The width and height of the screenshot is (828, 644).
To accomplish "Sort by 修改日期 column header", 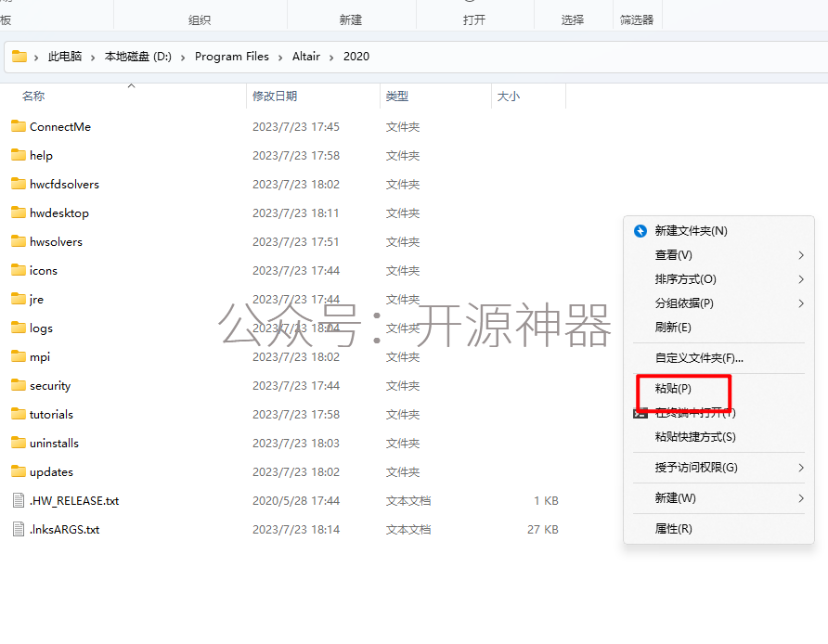I will coord(275,97).
